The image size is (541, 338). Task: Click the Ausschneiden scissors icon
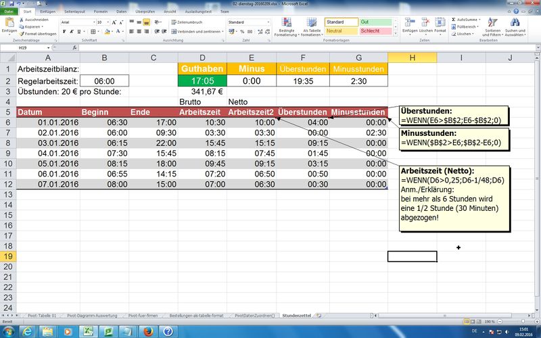tap(22, 20)
